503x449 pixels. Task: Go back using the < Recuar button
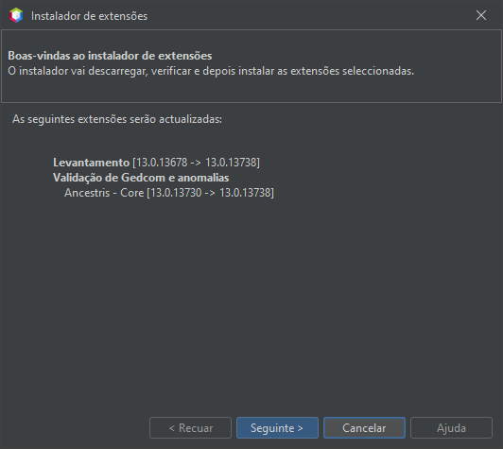pos(190,427)
